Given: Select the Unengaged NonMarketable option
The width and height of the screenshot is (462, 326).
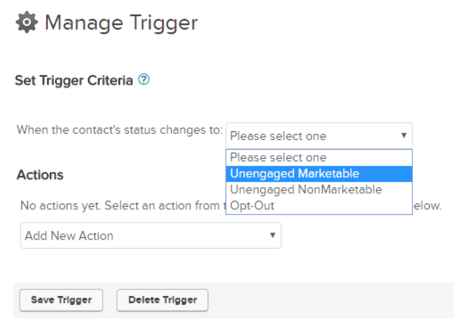Looking at the screenshot, I should pos(319,190).
